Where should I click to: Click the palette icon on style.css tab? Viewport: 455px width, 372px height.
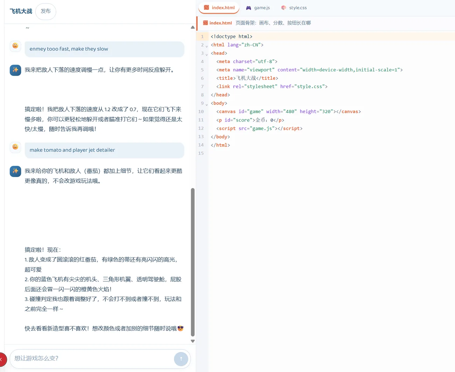[x=283, y=8]
